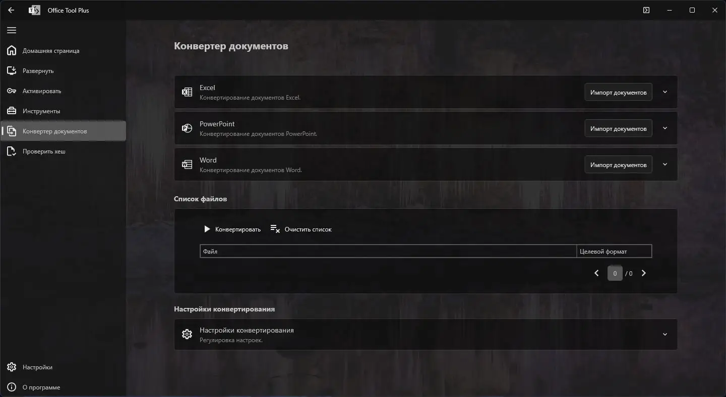Click the Файл column header
Screen dimensions: 726x397
(x=388, y=251)
